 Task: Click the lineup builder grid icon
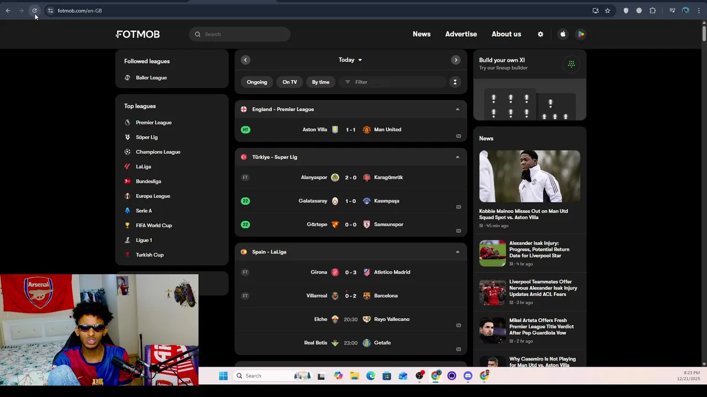(572, 64)
